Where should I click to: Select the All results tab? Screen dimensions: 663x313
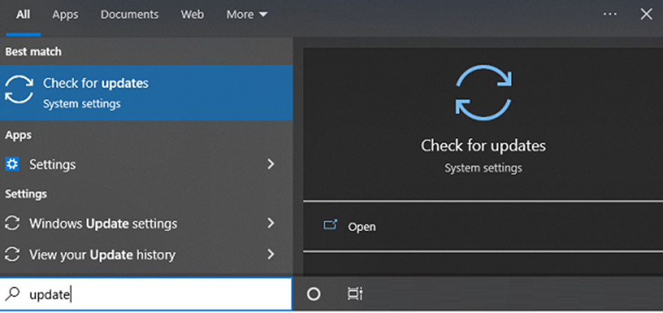[x=23, y=15]
